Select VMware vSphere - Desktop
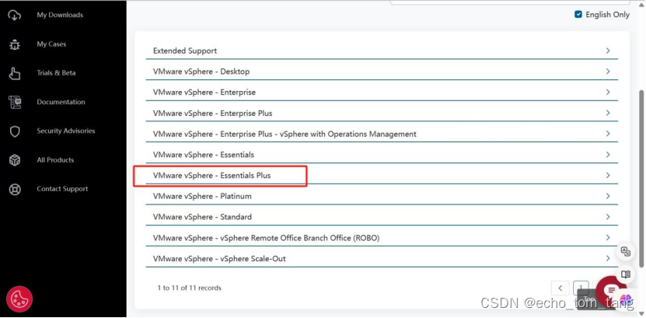This screenshot has width=646, height=318. 201,72
